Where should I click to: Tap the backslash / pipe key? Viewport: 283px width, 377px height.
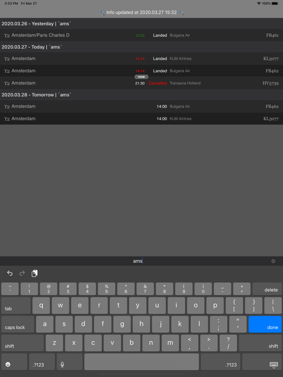click(273, 305)
